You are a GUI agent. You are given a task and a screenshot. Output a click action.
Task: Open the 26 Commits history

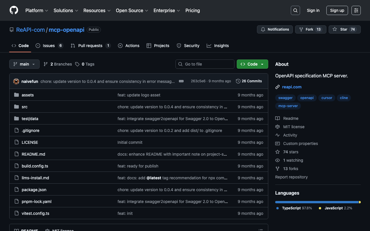coord(249,81)
